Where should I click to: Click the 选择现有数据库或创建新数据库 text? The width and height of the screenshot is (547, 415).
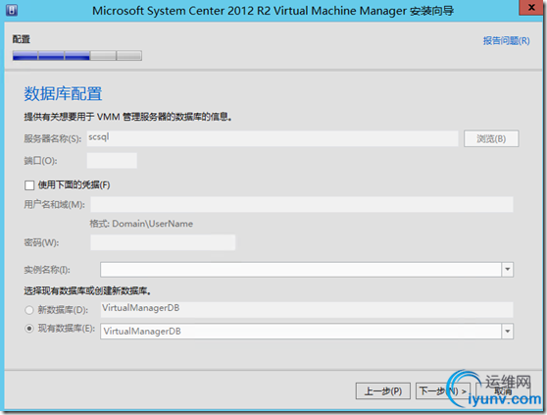point(87,290)
